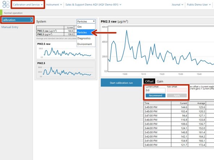Screen dimensions: 214x160
Task: Select the 3:40:00 PM row
Action: 179,145
